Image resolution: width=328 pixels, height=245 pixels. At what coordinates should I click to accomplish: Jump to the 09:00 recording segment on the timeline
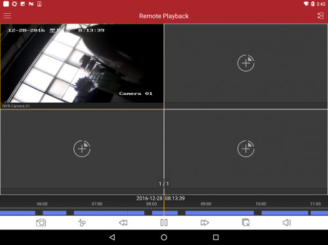point(220,213)
